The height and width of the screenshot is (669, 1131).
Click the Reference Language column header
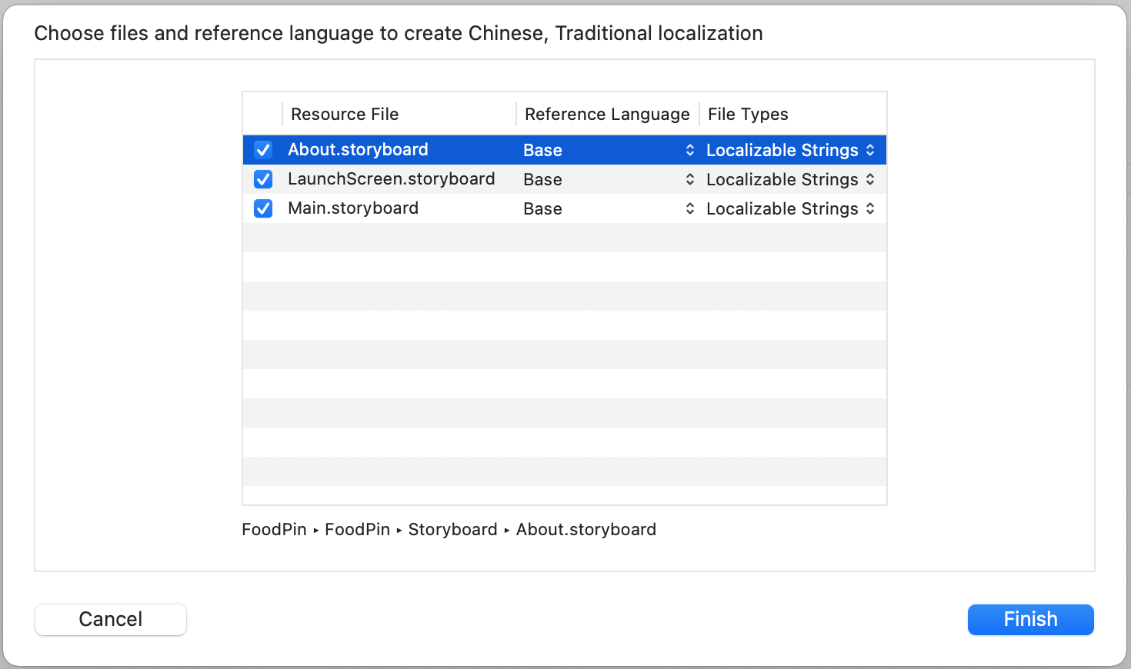coord(607,113)
